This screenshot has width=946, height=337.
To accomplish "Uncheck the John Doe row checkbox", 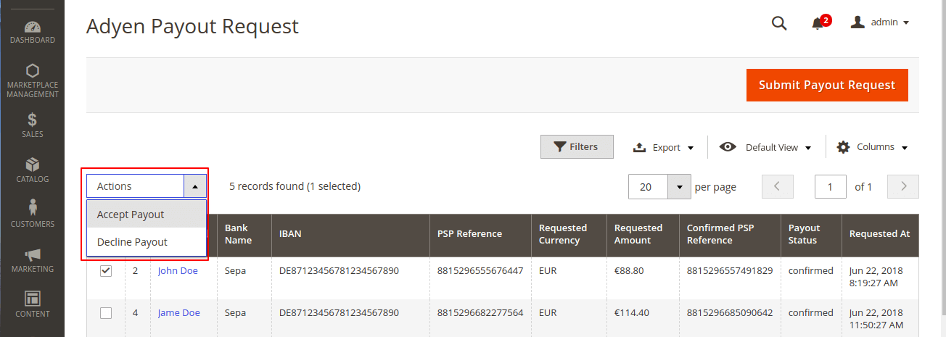I will 106,271.
